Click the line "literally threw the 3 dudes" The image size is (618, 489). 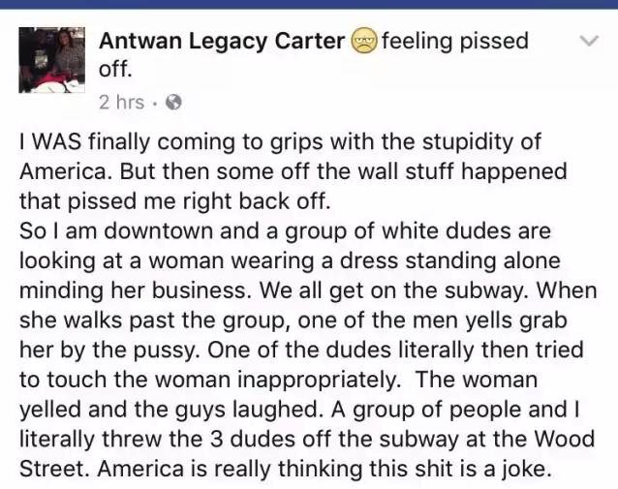click(x=307, y=440)
